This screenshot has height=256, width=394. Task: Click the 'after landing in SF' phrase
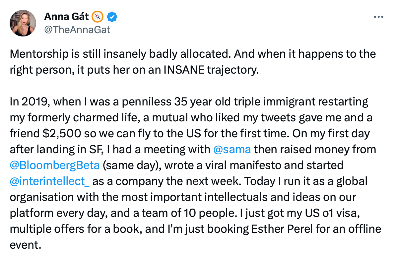pyautogui.click(x=57, y=149)
